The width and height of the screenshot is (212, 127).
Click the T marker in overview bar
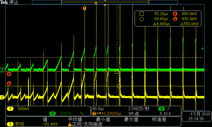(x=96, y=3)
